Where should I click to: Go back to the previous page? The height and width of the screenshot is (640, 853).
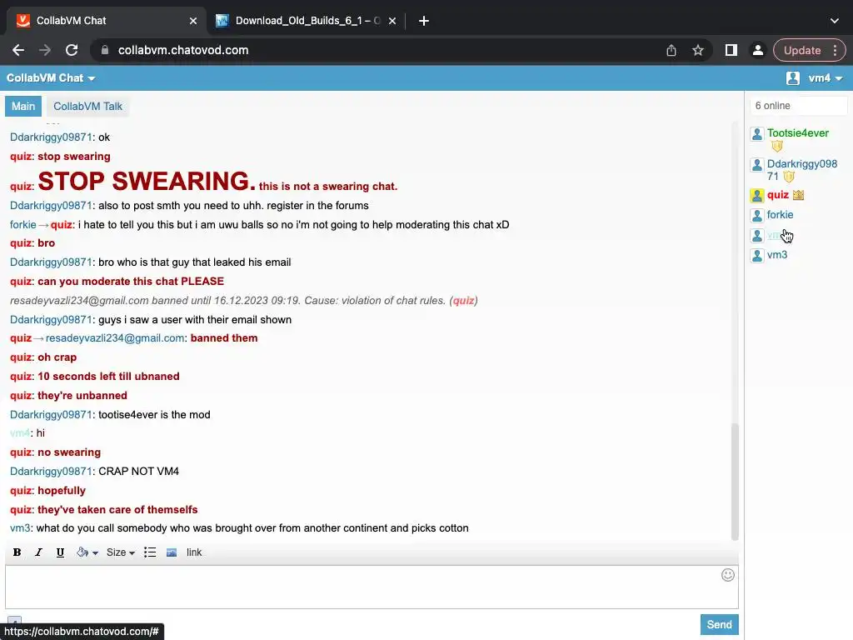(18, 50)
